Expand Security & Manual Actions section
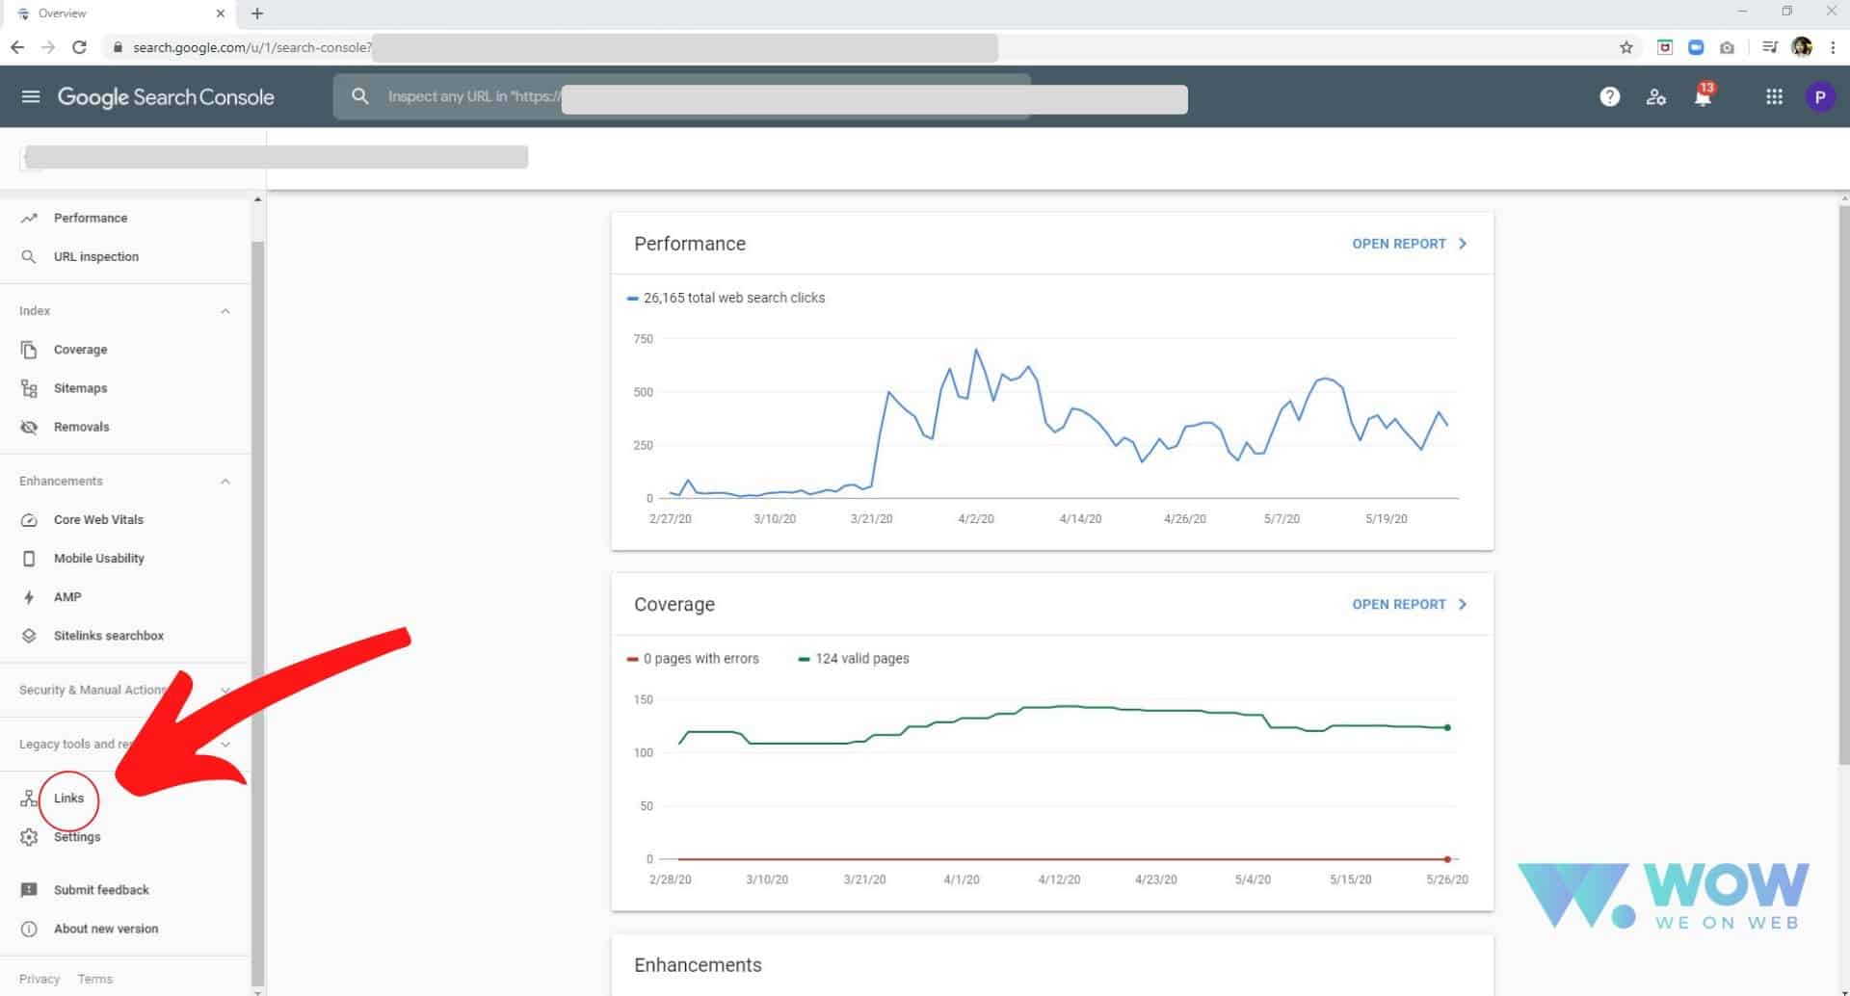 tap(225, 691)
